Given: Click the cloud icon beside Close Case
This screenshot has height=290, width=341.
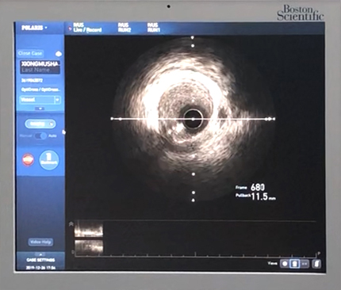Looking at the screenshot, I should [x=59, y=54].
